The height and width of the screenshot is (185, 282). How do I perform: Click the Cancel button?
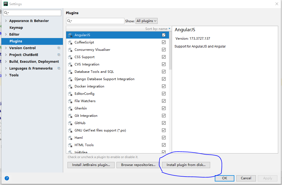point(246,178)
